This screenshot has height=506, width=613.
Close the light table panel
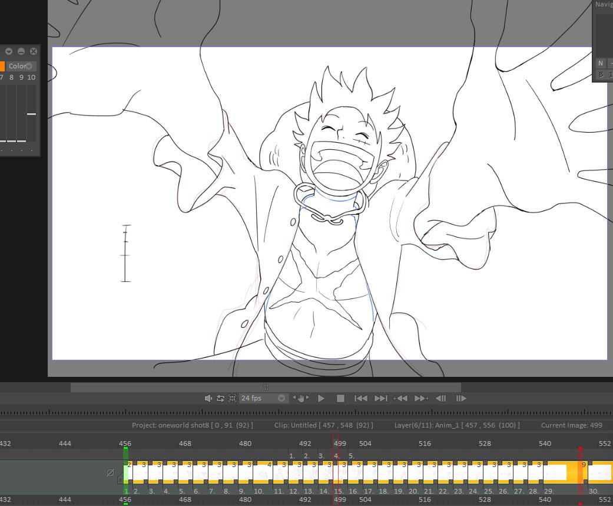(34, 51)
